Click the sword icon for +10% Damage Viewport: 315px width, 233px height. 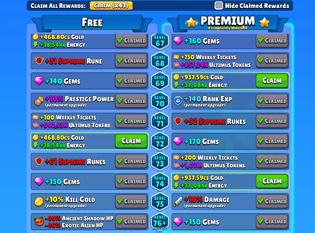point(178,201)
